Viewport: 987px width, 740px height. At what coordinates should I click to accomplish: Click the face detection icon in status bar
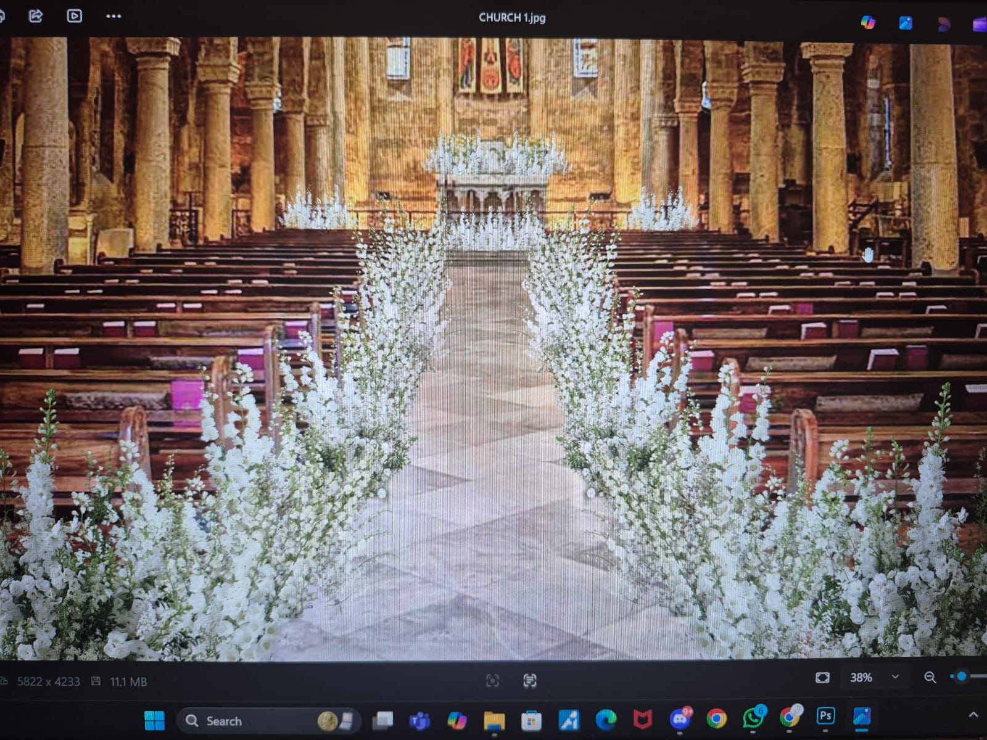coord(492,680)
